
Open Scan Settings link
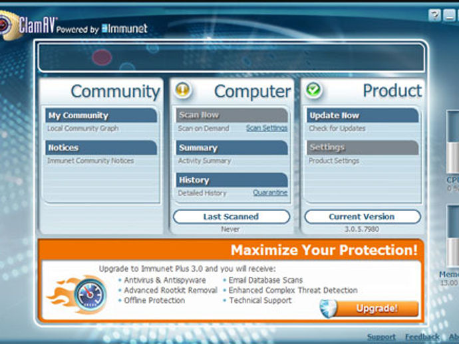point(267,128)
